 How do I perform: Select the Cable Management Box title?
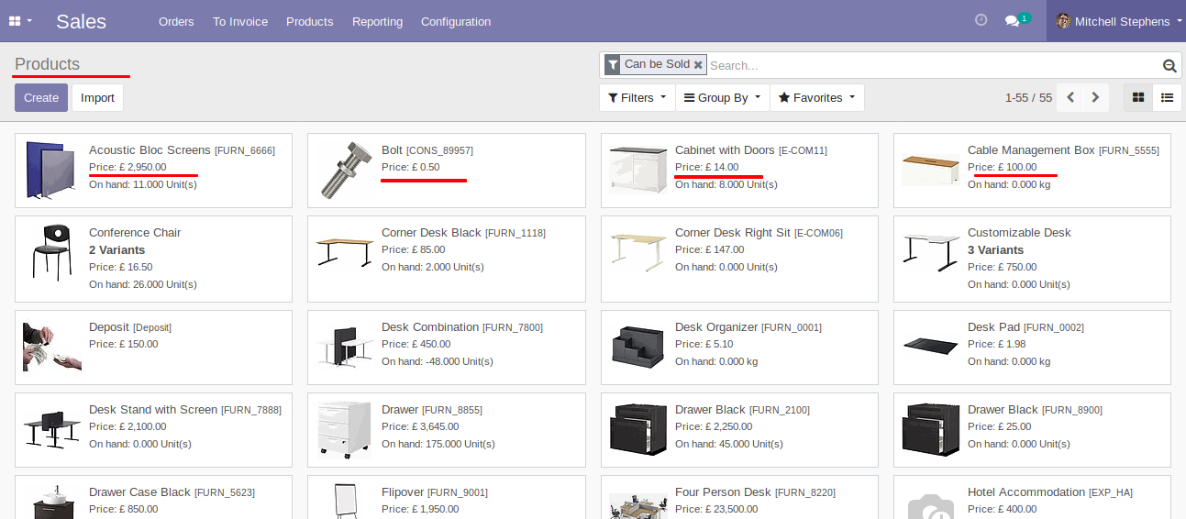tap(1031, 150)
